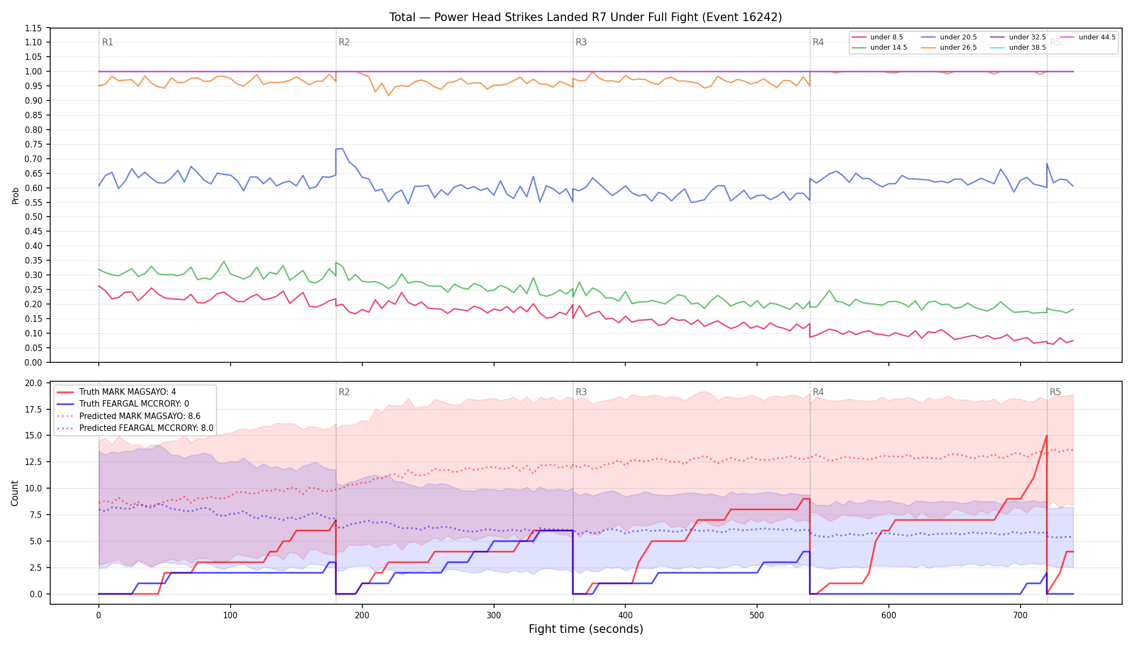The height and width of the screenshot is (648, 1134).
Task: Click the chart title mentioning Event 16242
Action: (585, 17)
